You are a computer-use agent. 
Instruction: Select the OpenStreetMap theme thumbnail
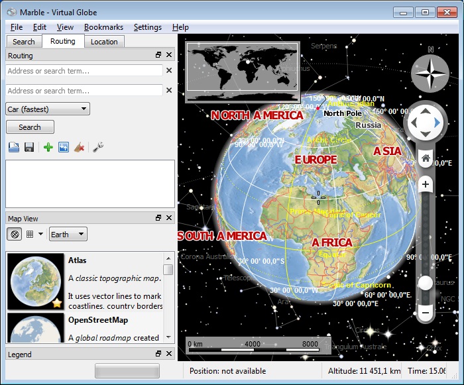pyautogui.click(x=36, y=328)
